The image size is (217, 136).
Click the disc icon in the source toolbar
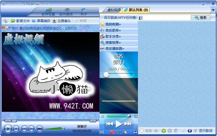click(x=5, y=21)
